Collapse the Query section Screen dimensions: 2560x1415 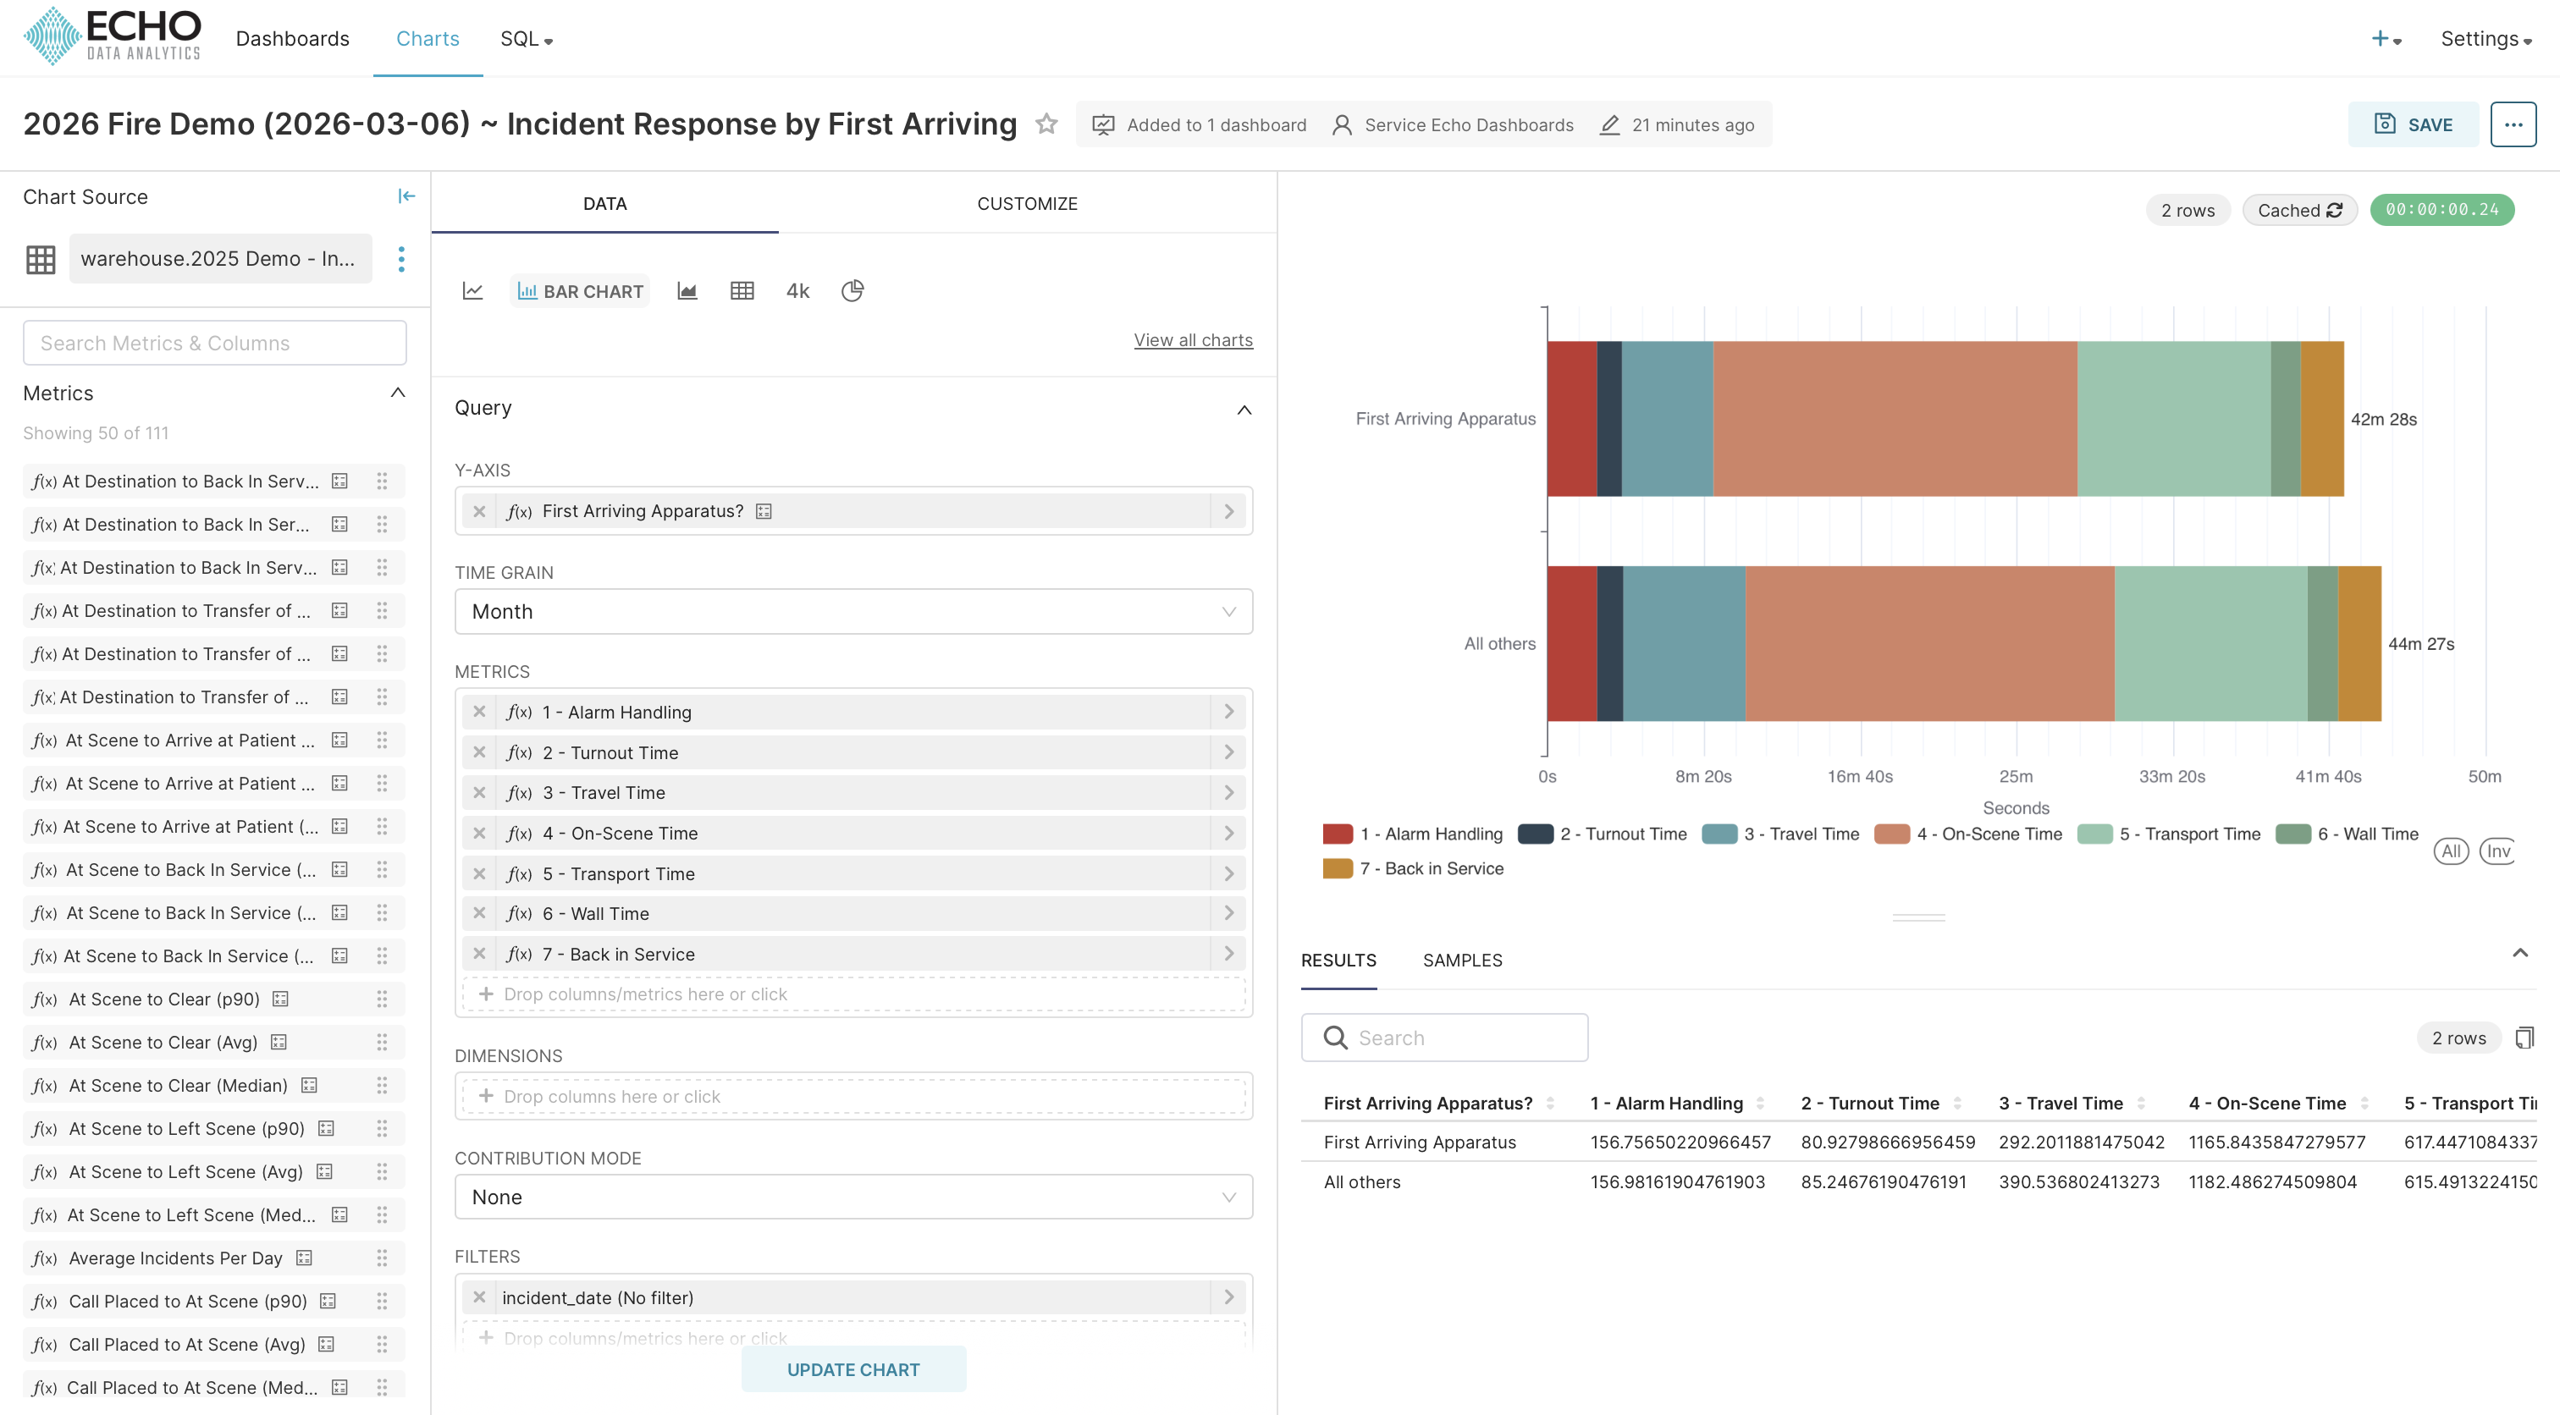pos(1244,410)
